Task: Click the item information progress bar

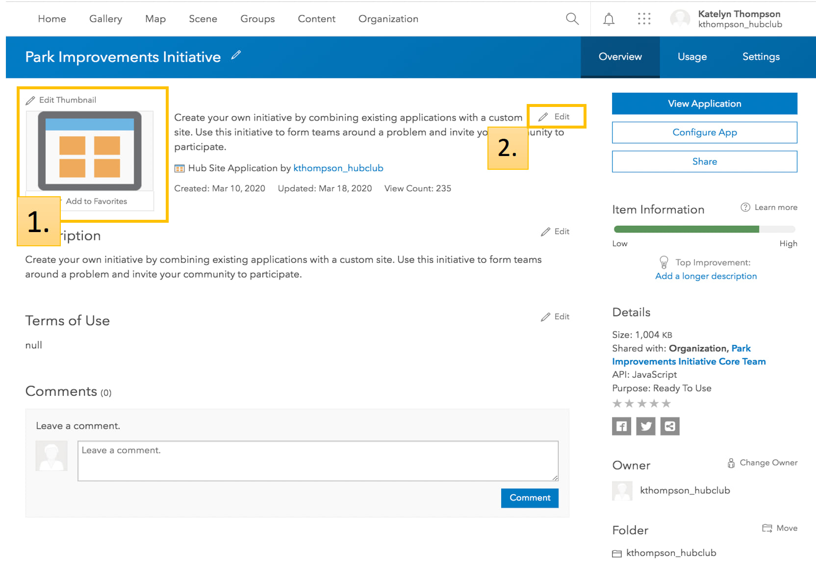Action: point(704,229)
